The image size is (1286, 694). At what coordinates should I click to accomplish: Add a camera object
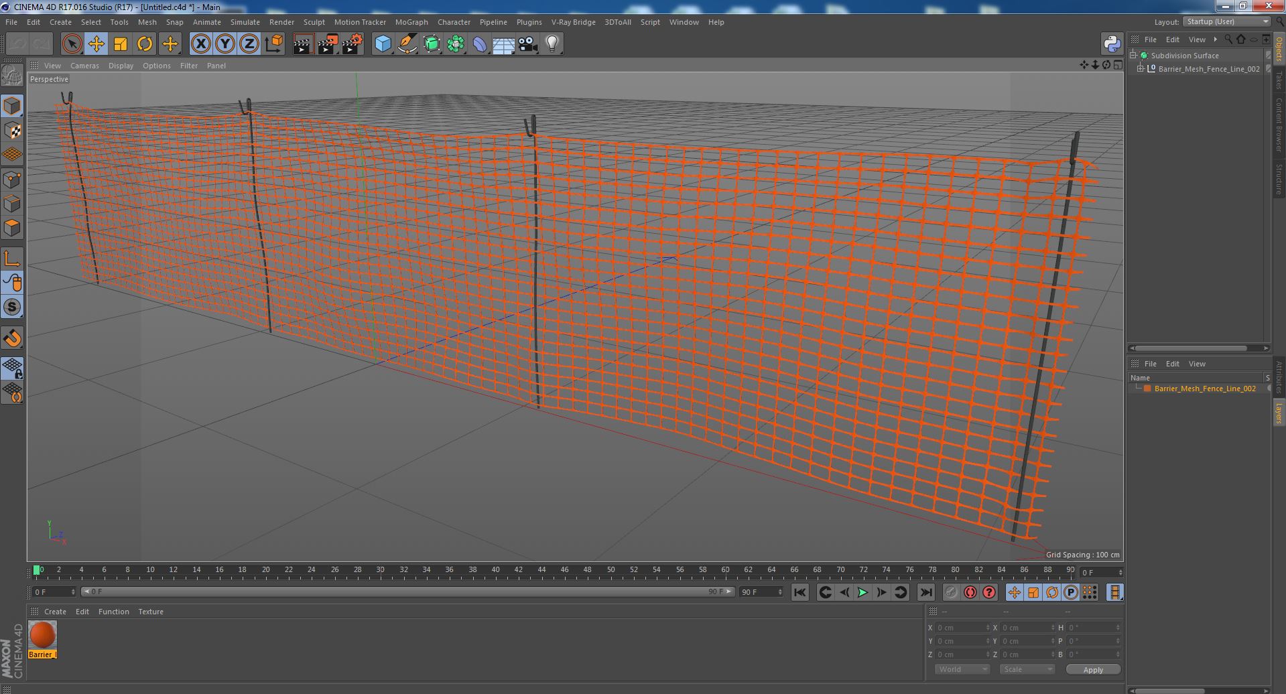[528, 44]
